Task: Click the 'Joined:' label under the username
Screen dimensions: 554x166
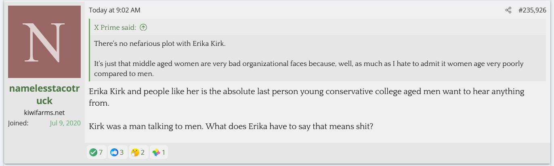Action: 18,123
